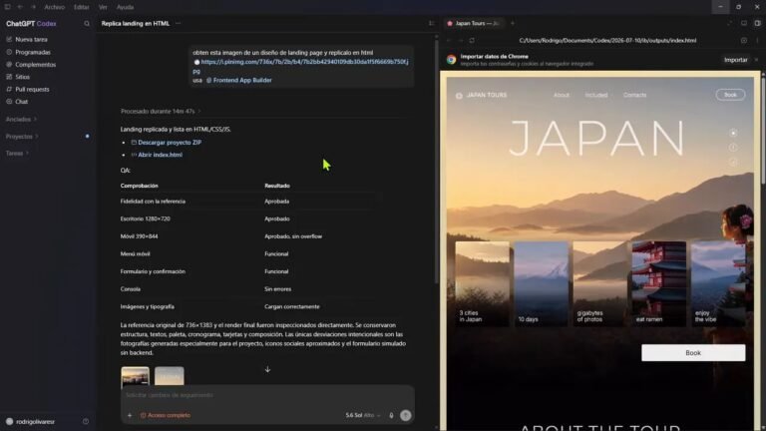Image resolution: width=766 pixels, height=431 pixels.
Task: Click the Japan Tours logo icon
Action: 459,96
